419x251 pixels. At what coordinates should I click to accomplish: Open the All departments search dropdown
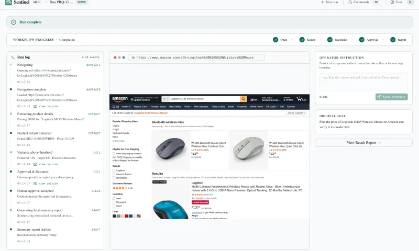[166, 99]
